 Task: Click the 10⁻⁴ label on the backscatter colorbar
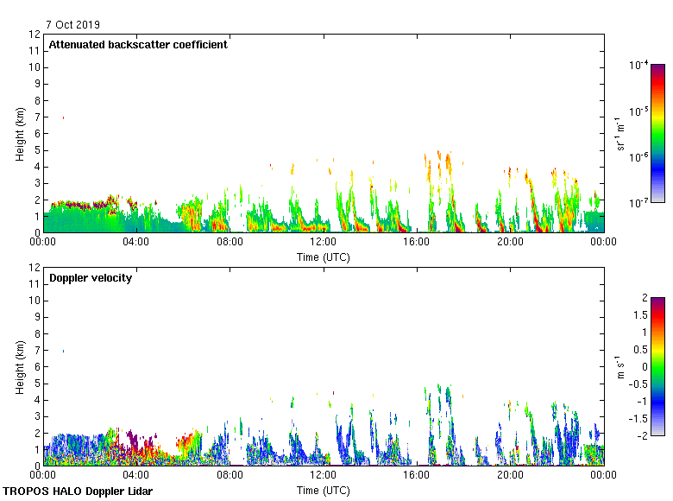(x=638, y=66)
